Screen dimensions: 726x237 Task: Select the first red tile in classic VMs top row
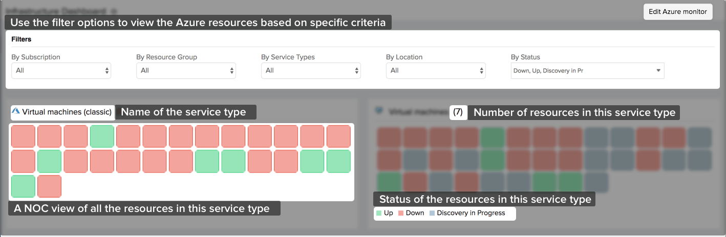23,136
